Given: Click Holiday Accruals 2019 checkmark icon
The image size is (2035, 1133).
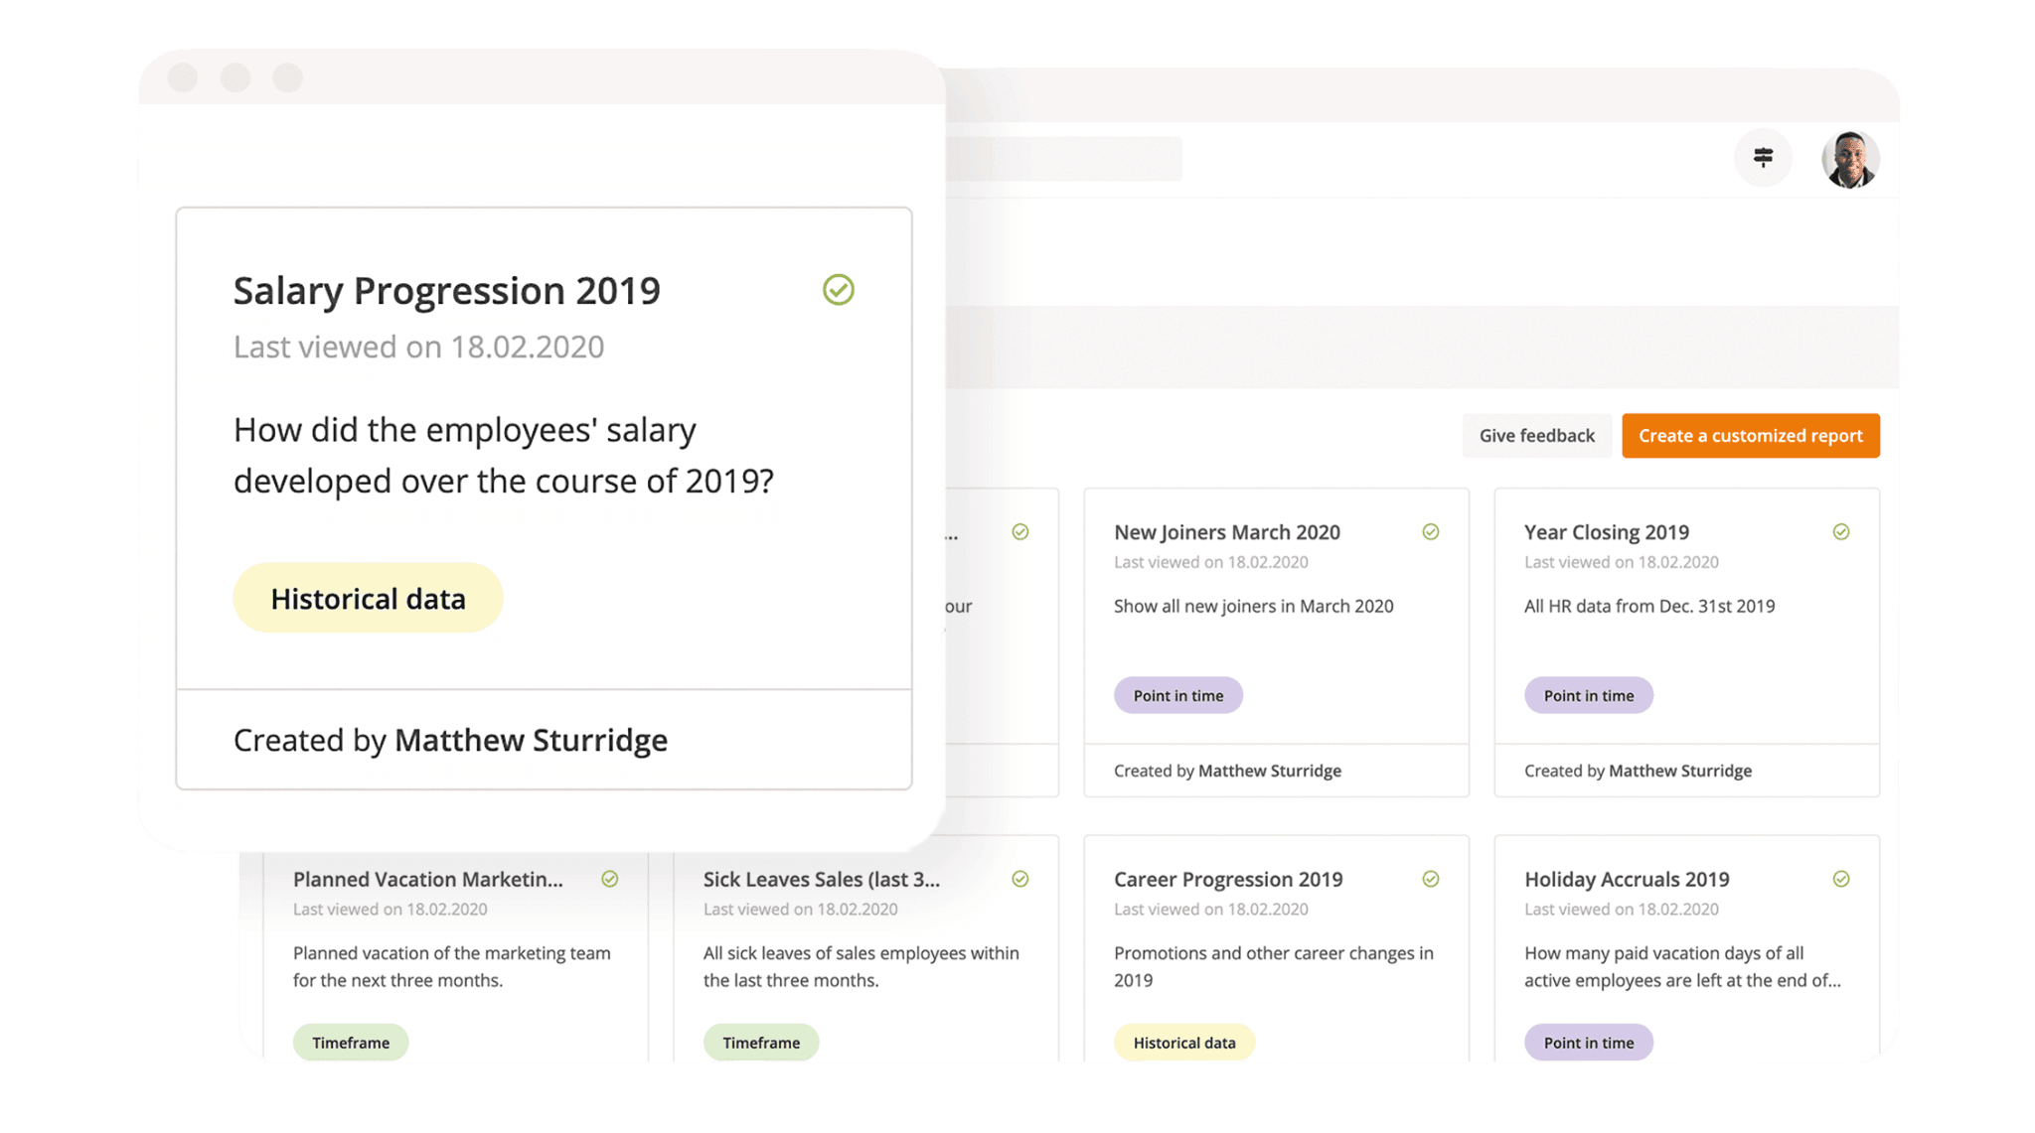Looking at the screenshot, I should pos(1840,879).
